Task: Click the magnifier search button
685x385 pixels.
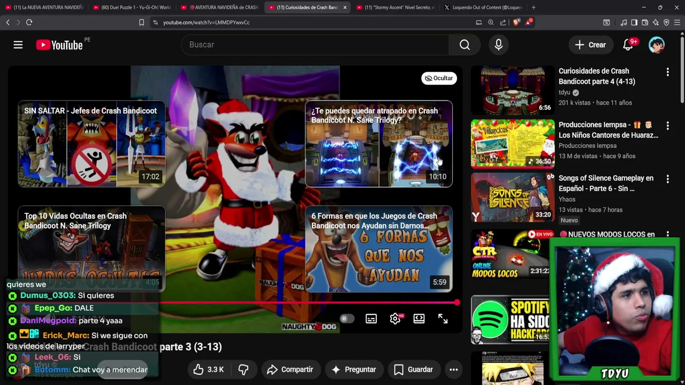Action: [x=465, y=45]
